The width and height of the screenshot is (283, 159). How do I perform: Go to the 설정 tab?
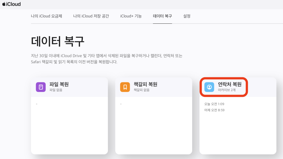pyautogui.click(x=187, y=16)
